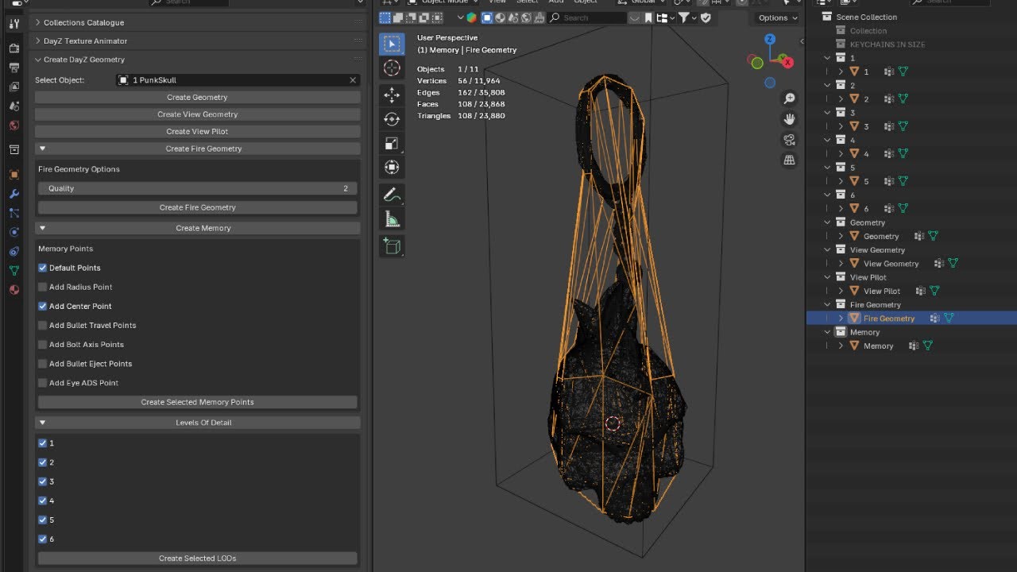This screenshot has width=1017, height=572.
Task: Click the Search field in viewport header
Action: pyautogui.click(x=586, y=17)
